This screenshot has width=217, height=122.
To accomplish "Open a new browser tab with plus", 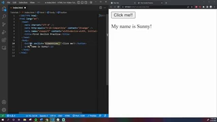I will point(166,3).
